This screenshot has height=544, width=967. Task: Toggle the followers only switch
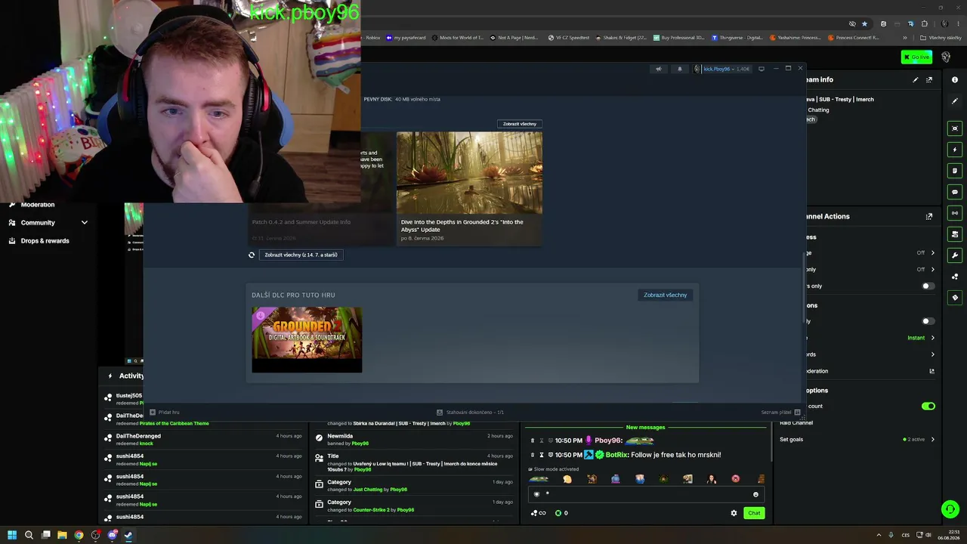(x=928, y=286)
